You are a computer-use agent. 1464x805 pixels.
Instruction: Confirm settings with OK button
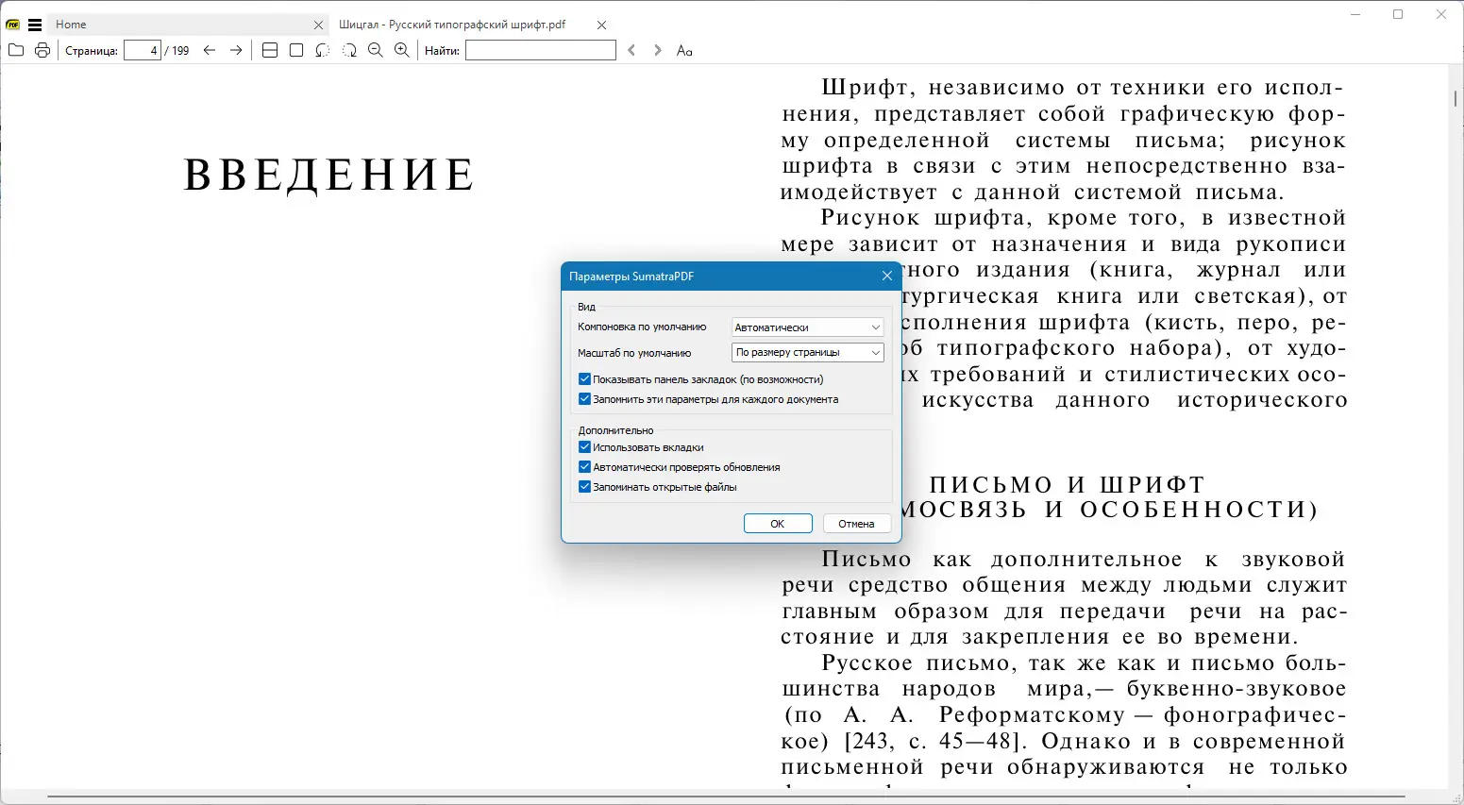point(778,524)
